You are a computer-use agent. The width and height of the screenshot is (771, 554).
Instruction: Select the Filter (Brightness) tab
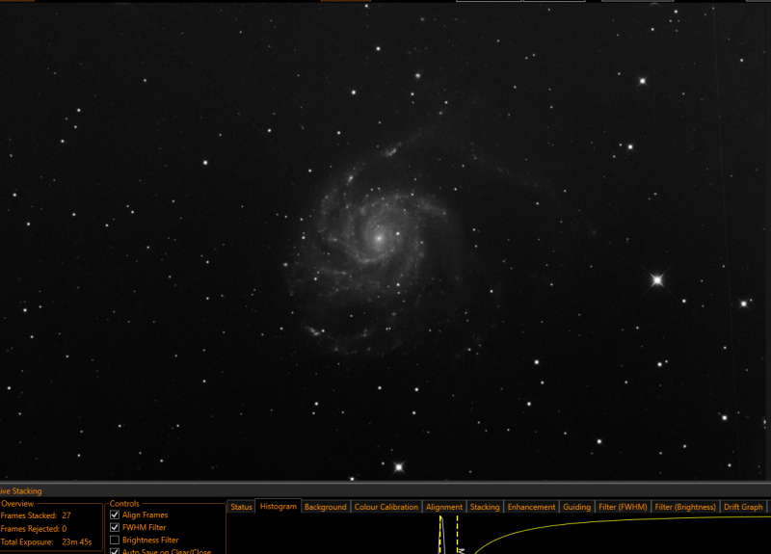(x=685, y=507)
